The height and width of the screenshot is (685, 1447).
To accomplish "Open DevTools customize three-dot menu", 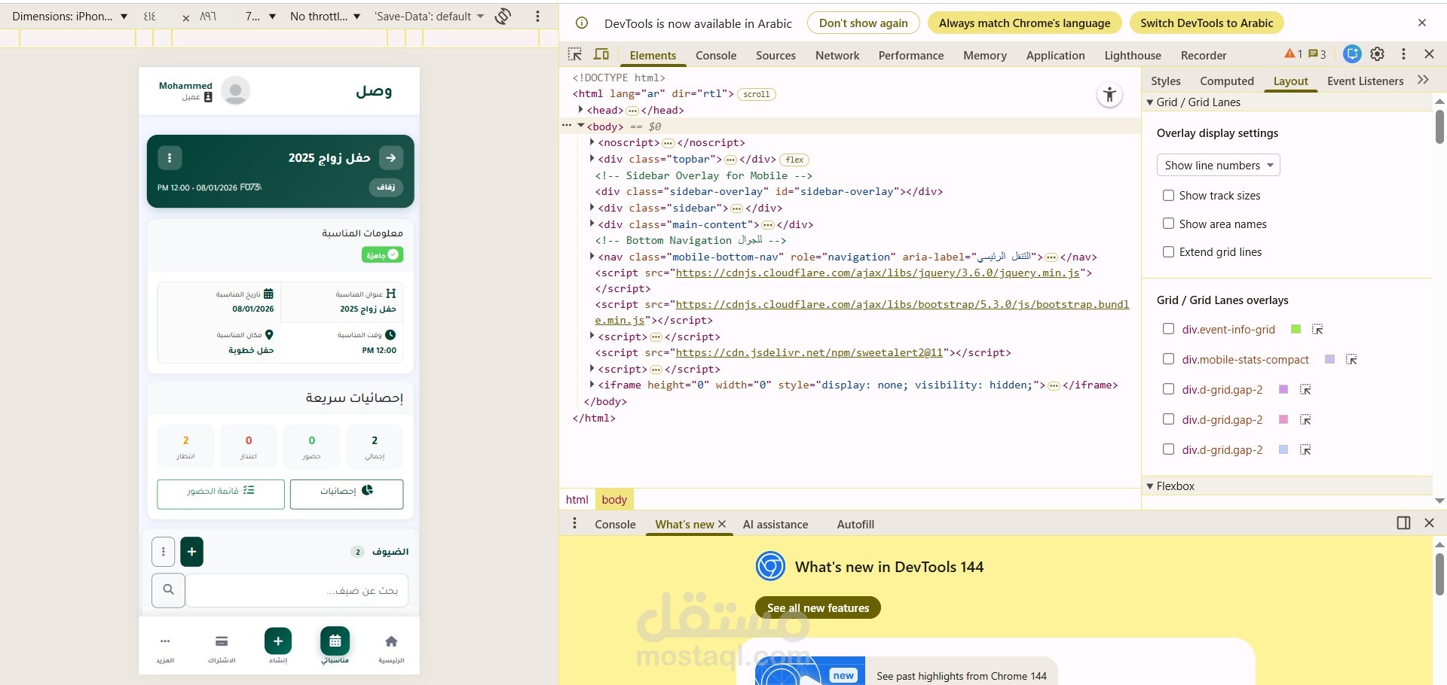I will (x=1403, y=54).
